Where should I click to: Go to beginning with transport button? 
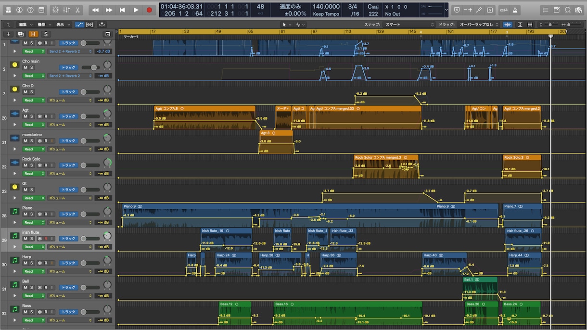123,10
